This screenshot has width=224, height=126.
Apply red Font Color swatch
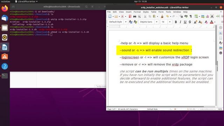click(x=211, y=22)
